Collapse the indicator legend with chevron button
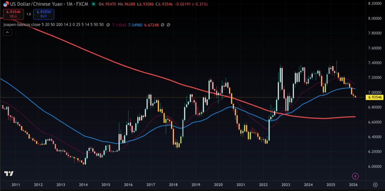 [x=7, y=33]
